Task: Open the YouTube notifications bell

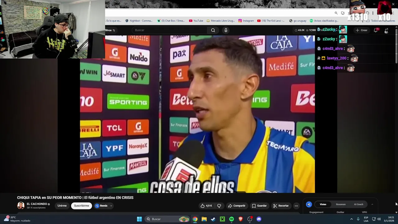Action: (376, 30)
